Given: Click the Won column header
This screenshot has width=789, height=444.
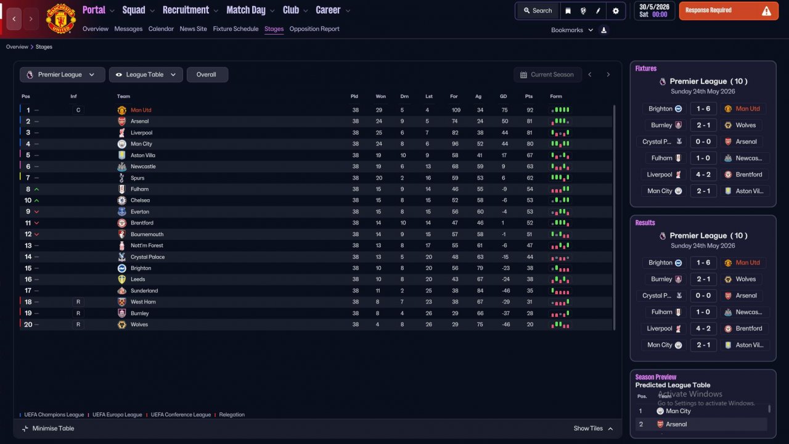Looking at the screenshot, I should point(381,96).
